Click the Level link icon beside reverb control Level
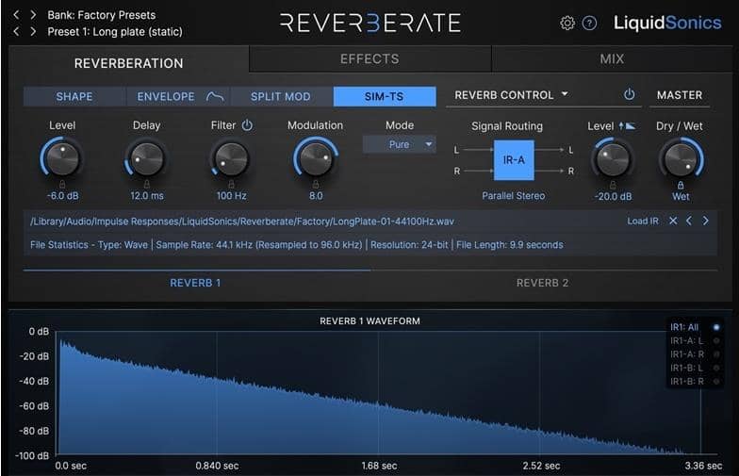This screenshot has height=476, width=739. coord(628,126)
